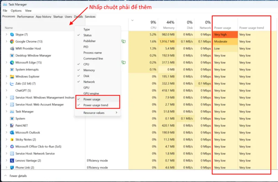Screen dimensions: 278x182
Task: Expand the Windows Explorer process
Action: 6,77
